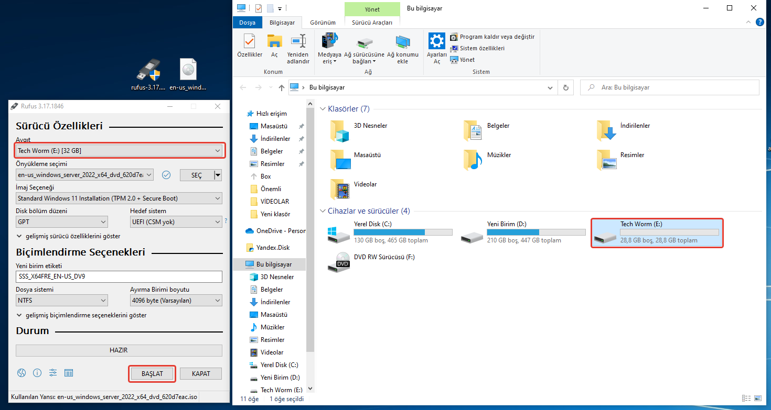Open Sistem özellikleri in ribbon
Image resolution: width=771 pixels, height=410 pixels.
pos(477,48)
